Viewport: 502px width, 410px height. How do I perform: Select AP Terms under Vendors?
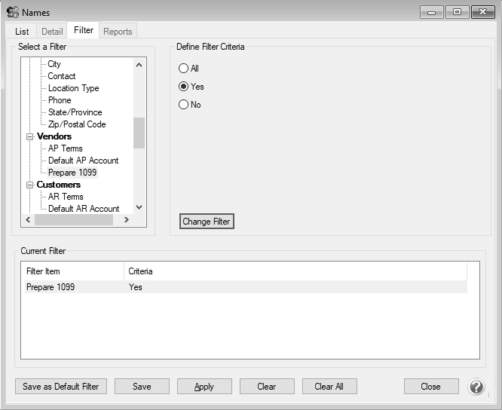click(x=66, y=148)
